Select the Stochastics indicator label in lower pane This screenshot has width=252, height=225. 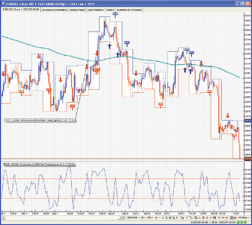click(x=40, y=164)
